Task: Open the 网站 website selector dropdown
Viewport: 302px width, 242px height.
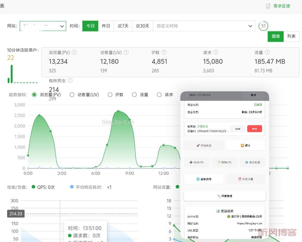Action: 62,26
